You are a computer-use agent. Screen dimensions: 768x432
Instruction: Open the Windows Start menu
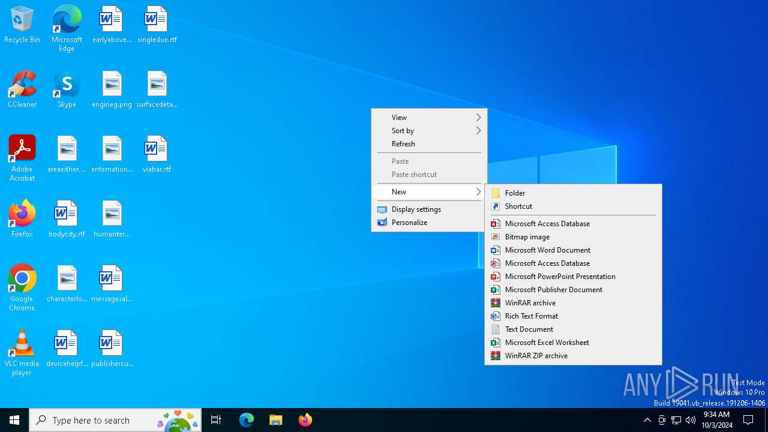pyautogui.click(x=14, y=420)
